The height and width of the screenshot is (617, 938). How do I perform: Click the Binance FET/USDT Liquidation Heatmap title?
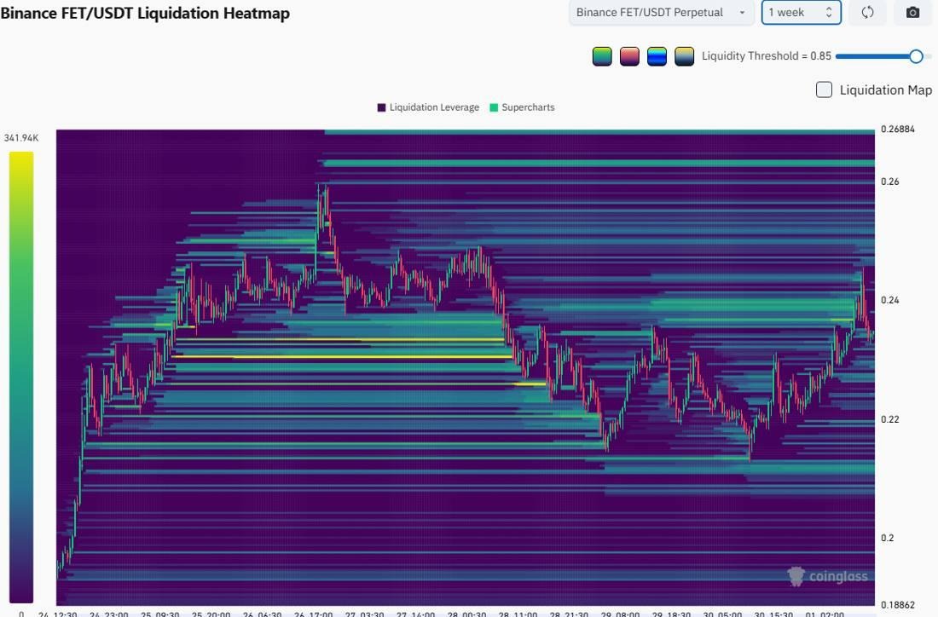point(145,13)
